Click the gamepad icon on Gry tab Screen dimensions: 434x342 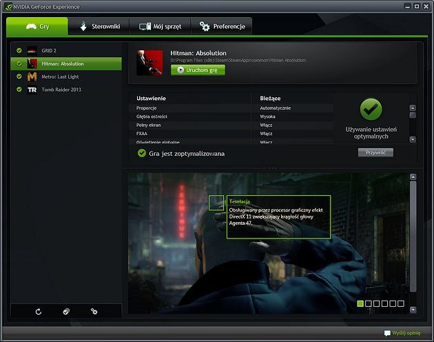coord(31,26)
